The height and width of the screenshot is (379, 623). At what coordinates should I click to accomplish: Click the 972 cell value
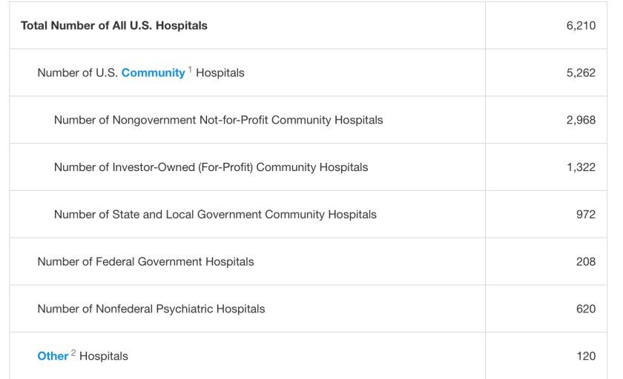pos(585,215)
